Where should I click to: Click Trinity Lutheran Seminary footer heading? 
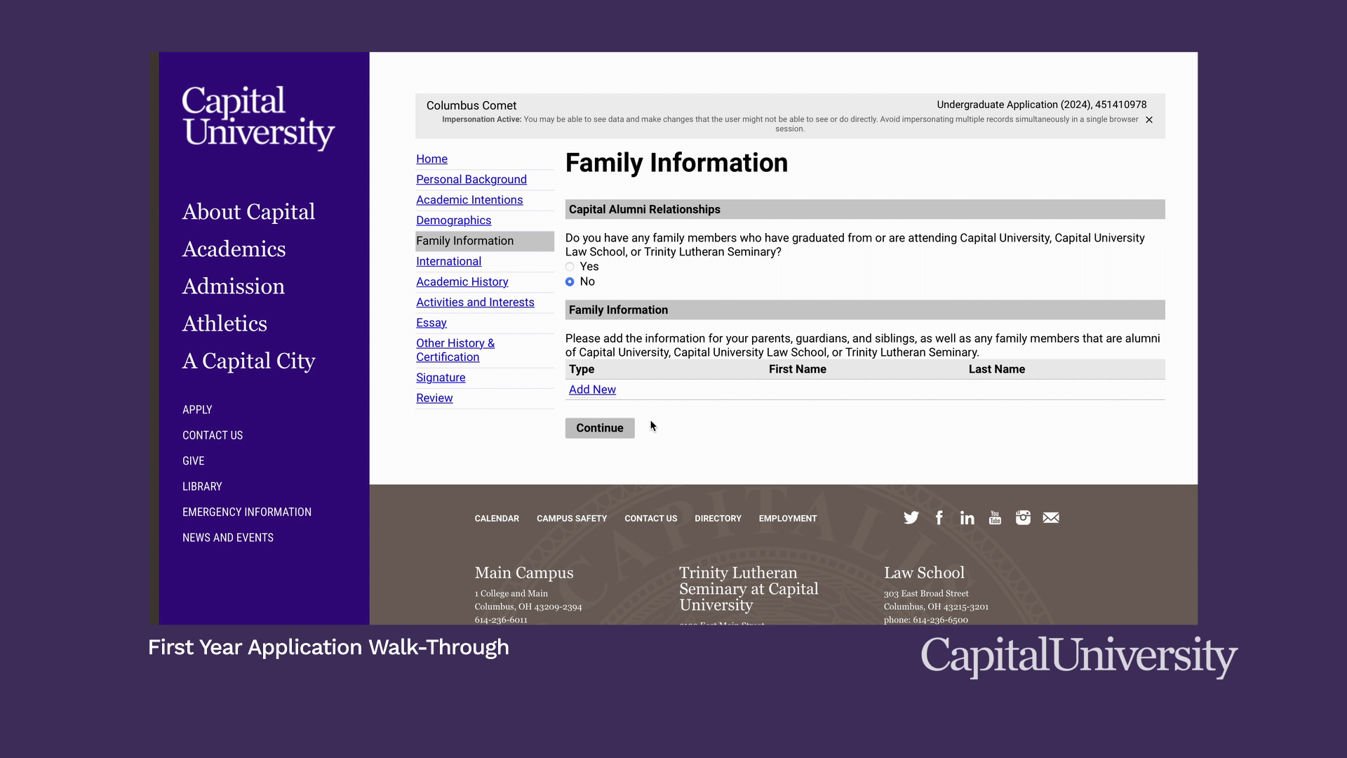tap(749, 589)
